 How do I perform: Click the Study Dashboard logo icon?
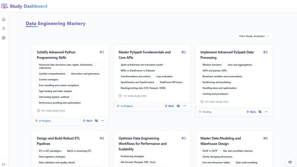point(4,6)
